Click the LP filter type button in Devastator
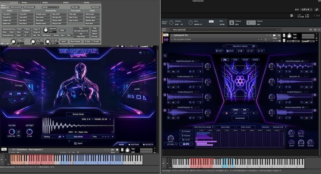321x174 pixels. (x=18, y=132)
